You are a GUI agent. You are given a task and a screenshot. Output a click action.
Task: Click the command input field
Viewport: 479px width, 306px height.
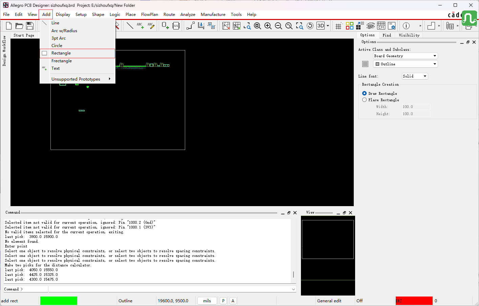[x=172, y=289]
